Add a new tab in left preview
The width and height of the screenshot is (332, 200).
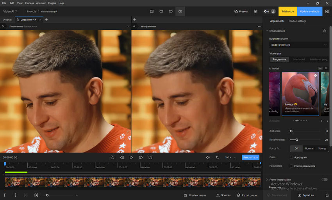46,20
